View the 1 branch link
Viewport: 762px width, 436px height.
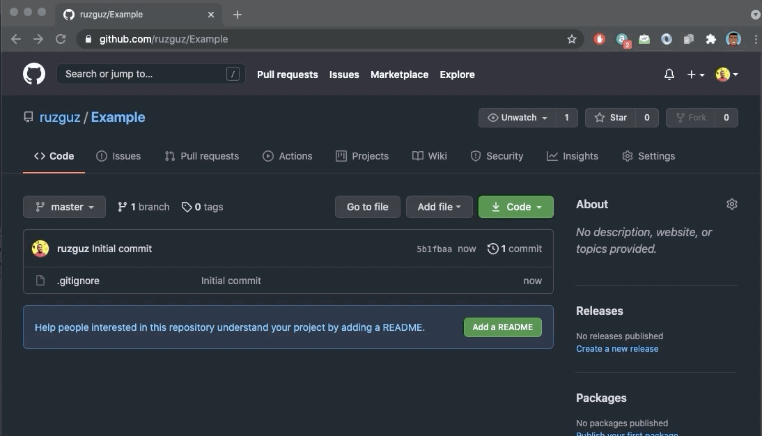click(143, 207)
